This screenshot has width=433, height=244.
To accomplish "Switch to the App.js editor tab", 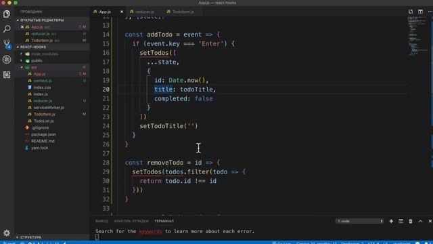I will coord(108,12).
